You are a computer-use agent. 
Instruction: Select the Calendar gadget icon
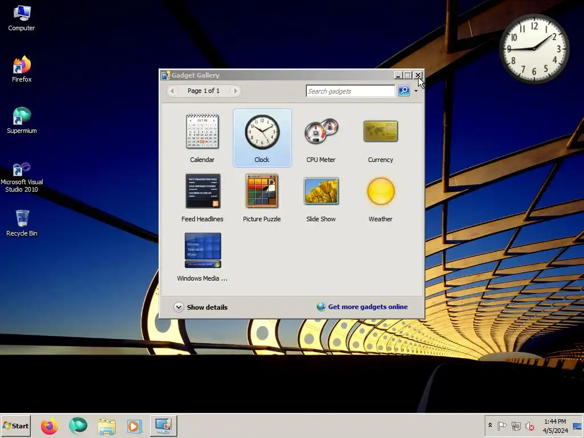tap(202, 131)
